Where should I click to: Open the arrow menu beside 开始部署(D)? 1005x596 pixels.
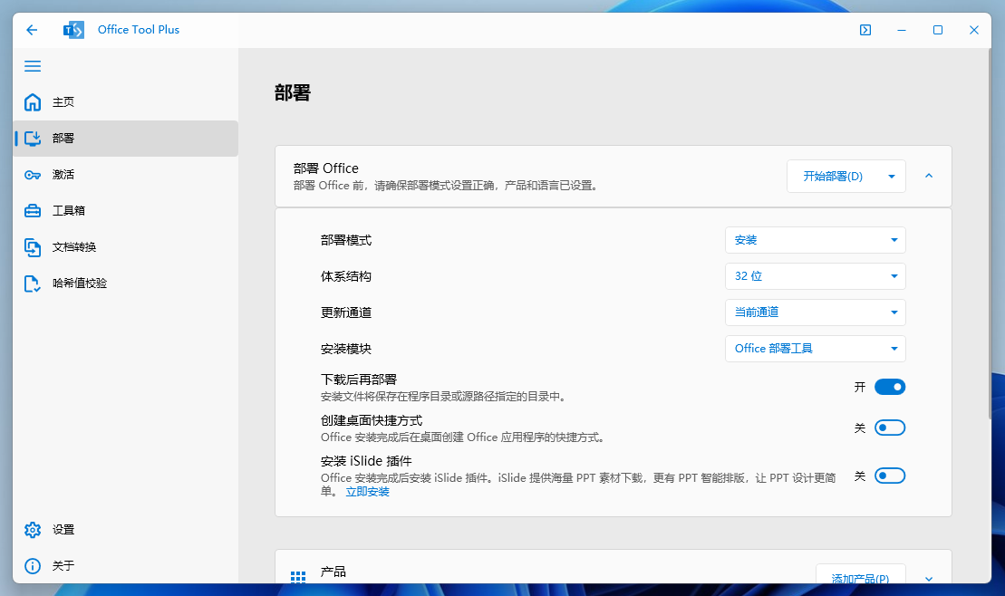pyautogui.click(x=892, y=177)
